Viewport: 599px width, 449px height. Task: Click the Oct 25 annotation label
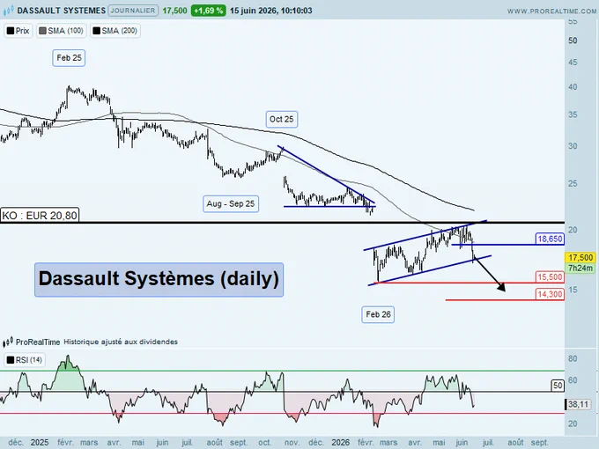(x=282, y=119)
